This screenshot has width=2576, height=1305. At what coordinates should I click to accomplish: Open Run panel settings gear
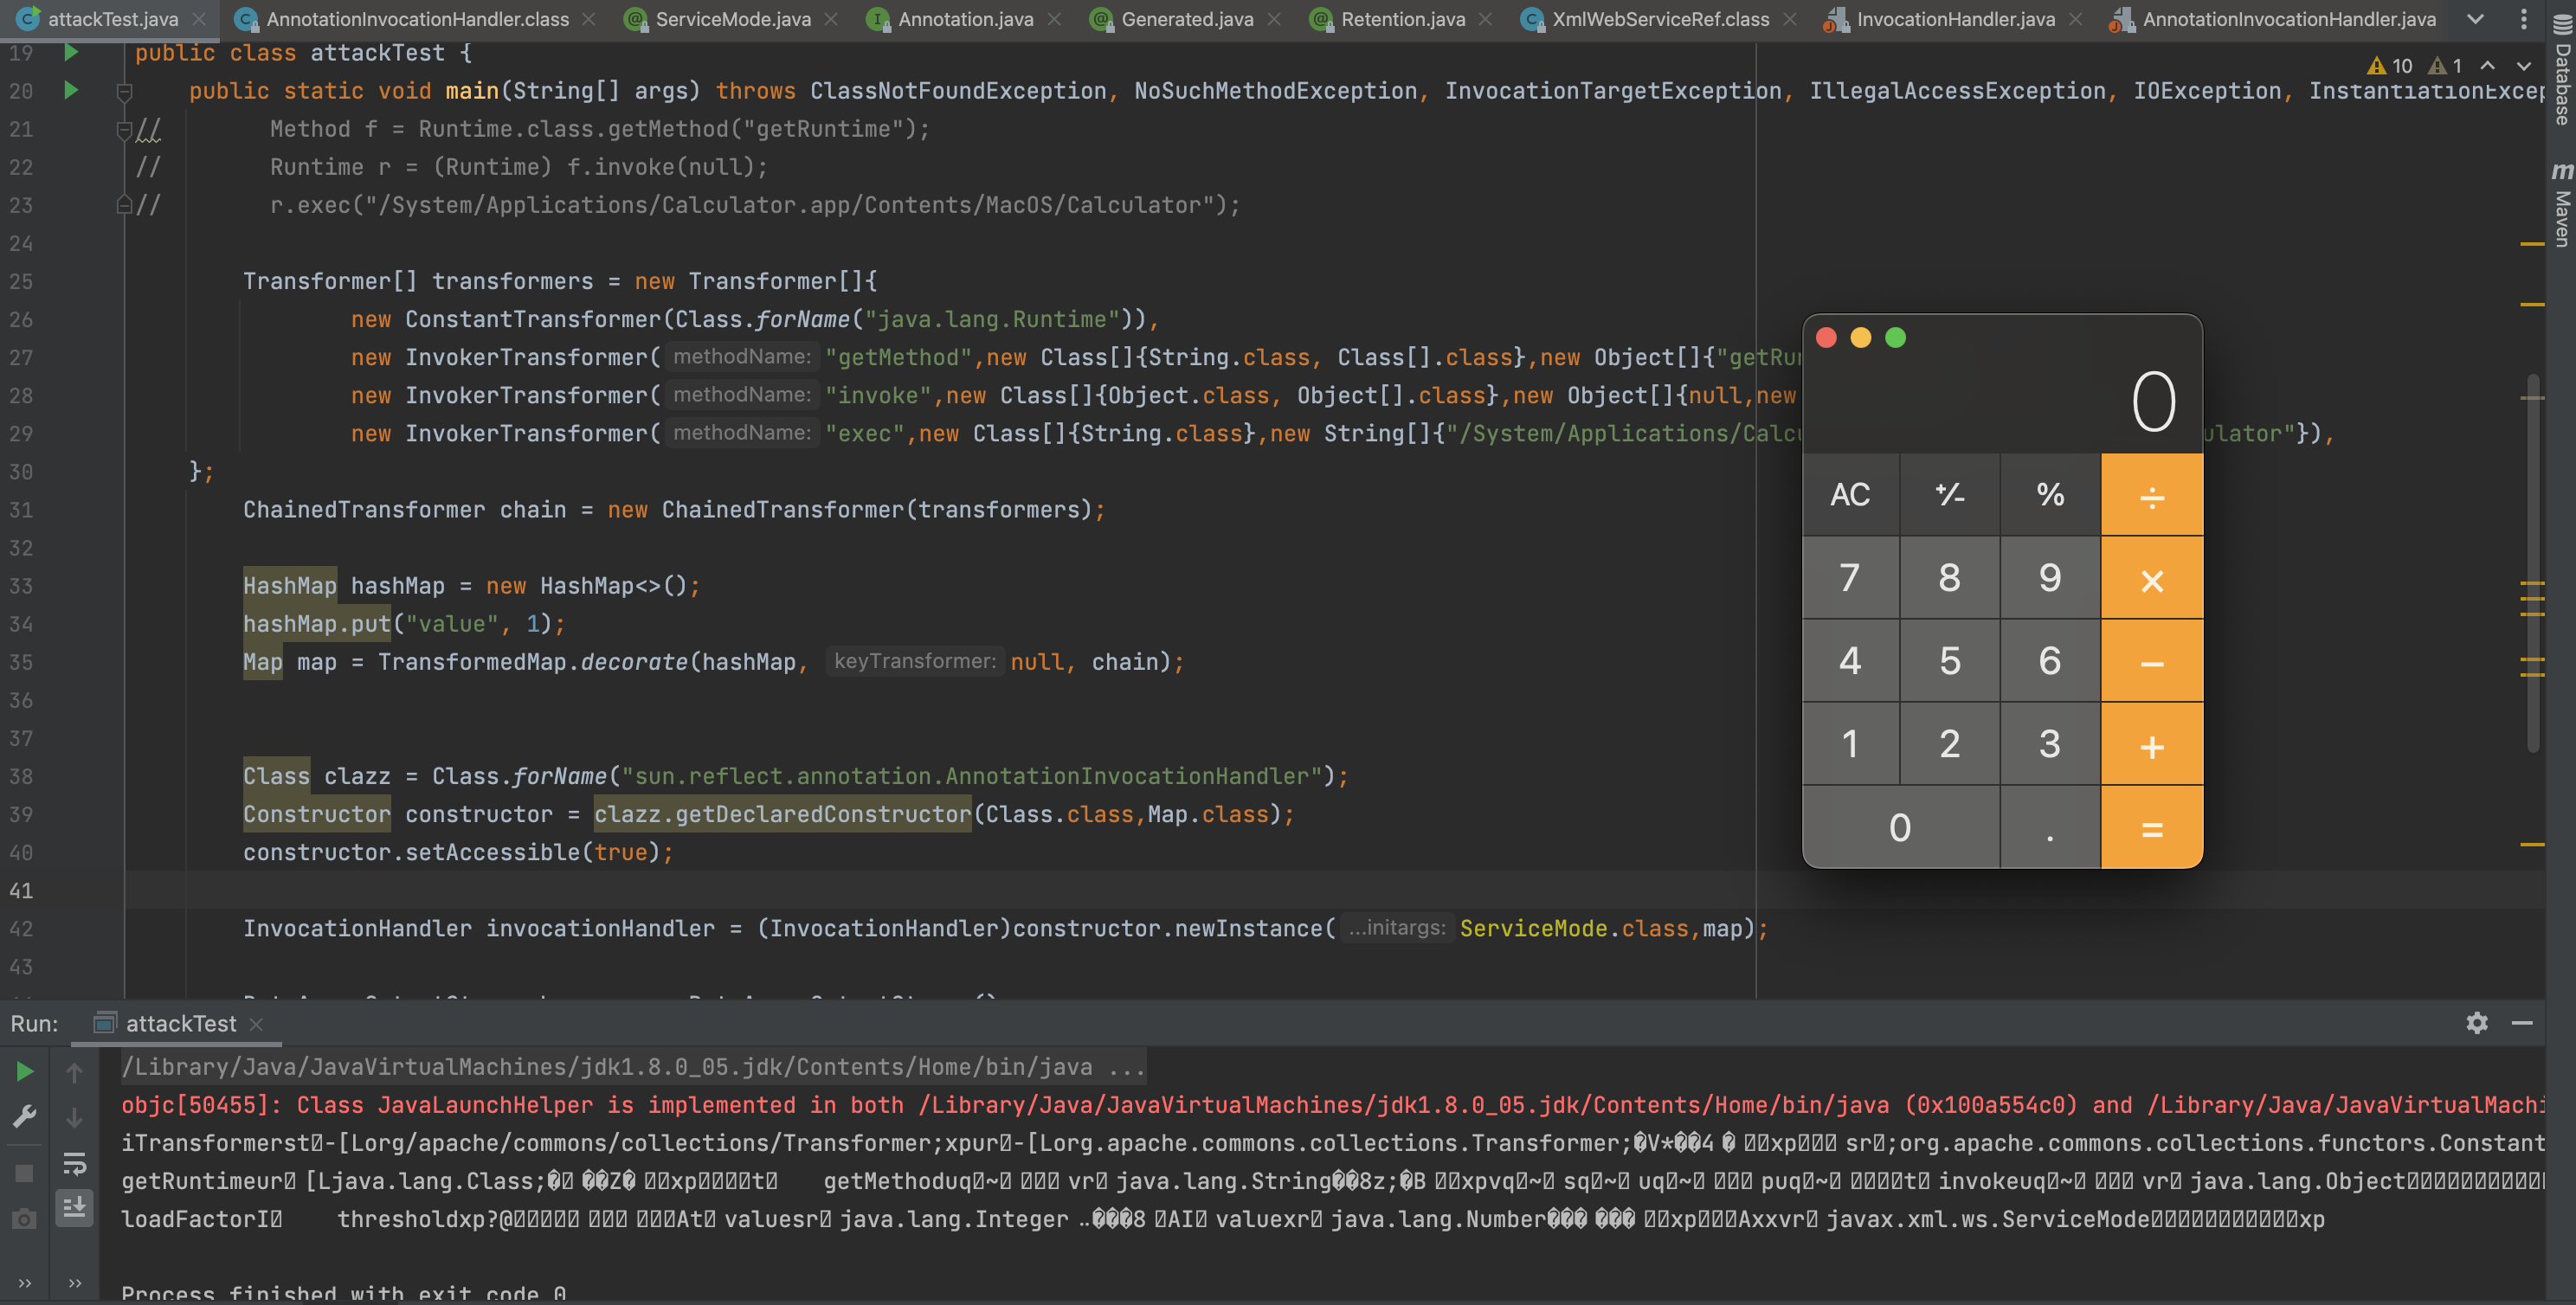2477,1023
